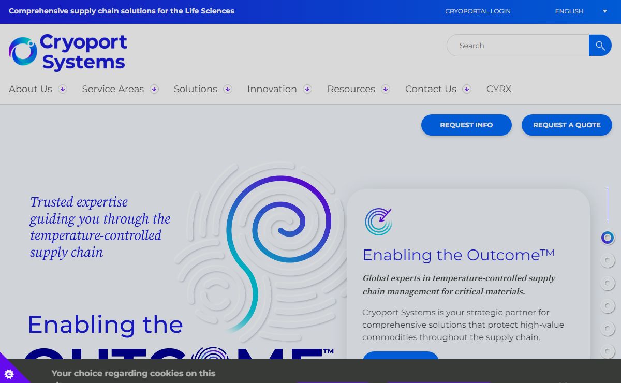The image size is (621, 383).
Task: Click the target icon above Enabling the Outcome
Action: tap(378, 222)
